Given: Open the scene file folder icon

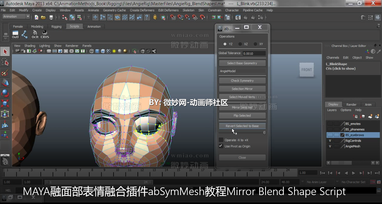Looking at the screenshot, I should tap(43, 17).
